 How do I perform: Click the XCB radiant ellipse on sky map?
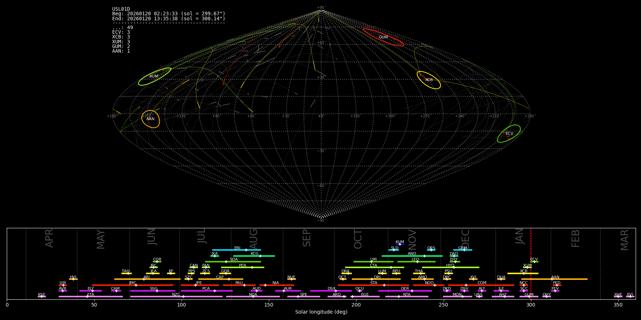429,80
